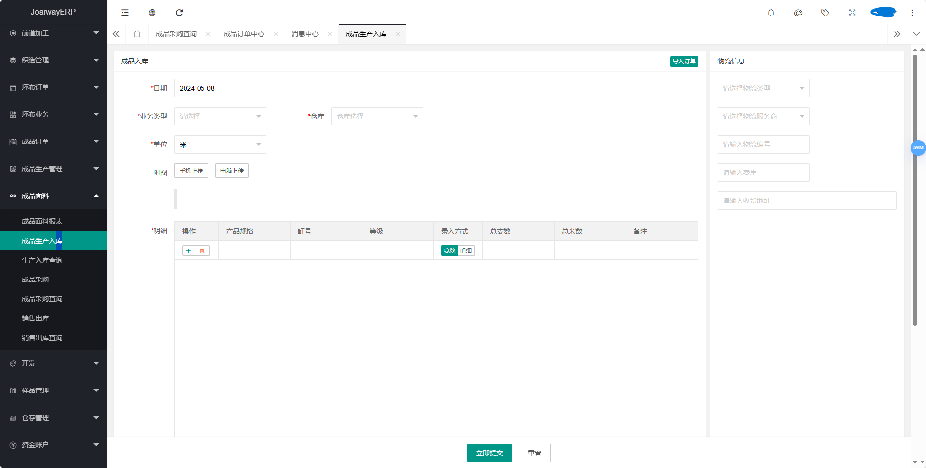Click the 重置 button
926x468 pixels.
pos(535,453)
